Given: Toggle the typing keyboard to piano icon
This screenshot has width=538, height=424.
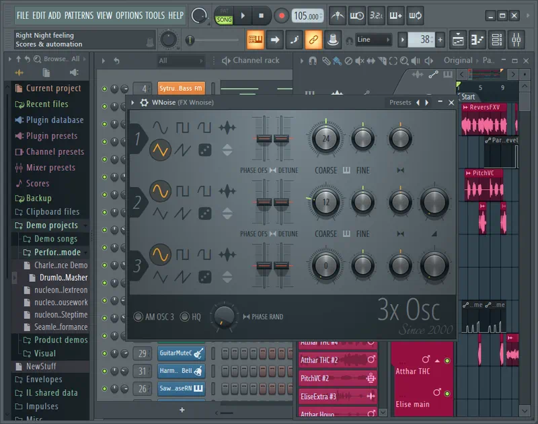Looking at the screenshot, I should pos(255,40).
